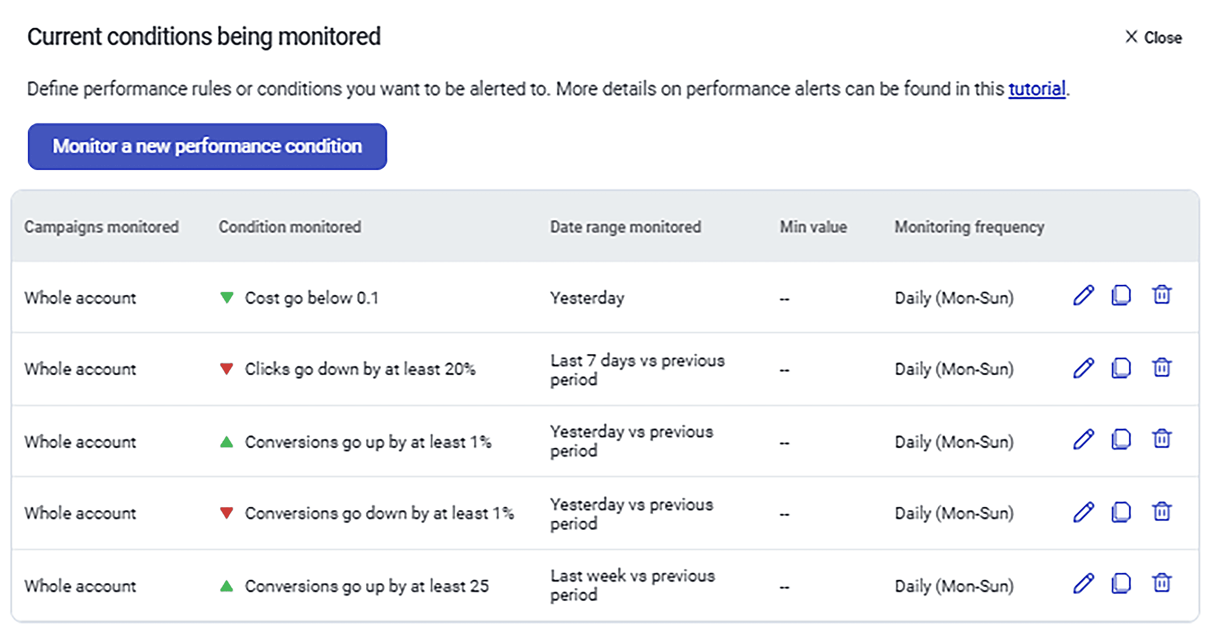Delete the "Conversions go up by at least 25" condition
1209x632 pixels.
[1161, 585]
